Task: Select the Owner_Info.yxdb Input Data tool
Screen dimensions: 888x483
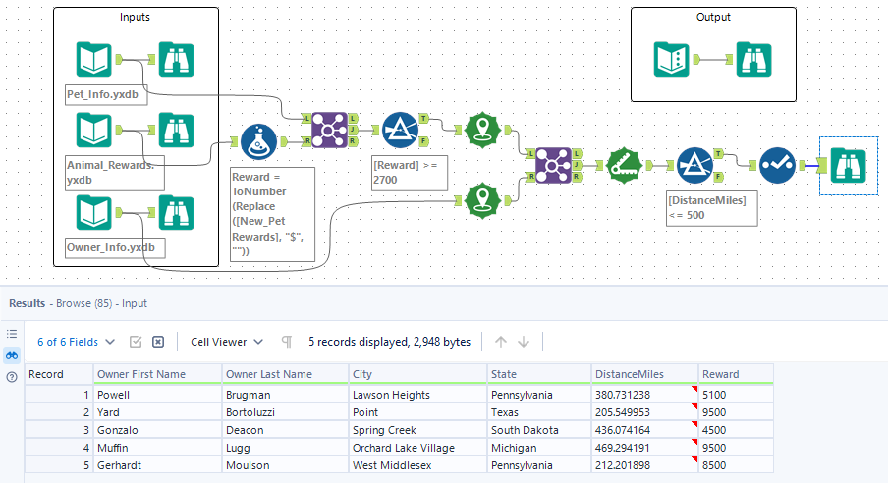Action: pyautogui.click(x=94, y=212)
